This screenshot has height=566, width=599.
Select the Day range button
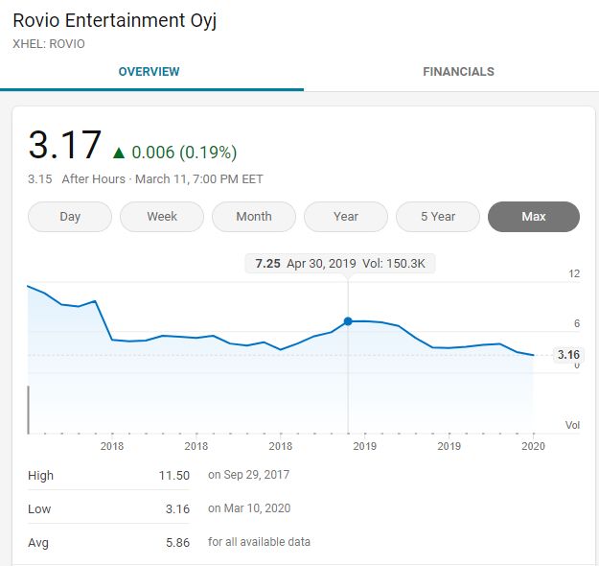tap(70, 217)
